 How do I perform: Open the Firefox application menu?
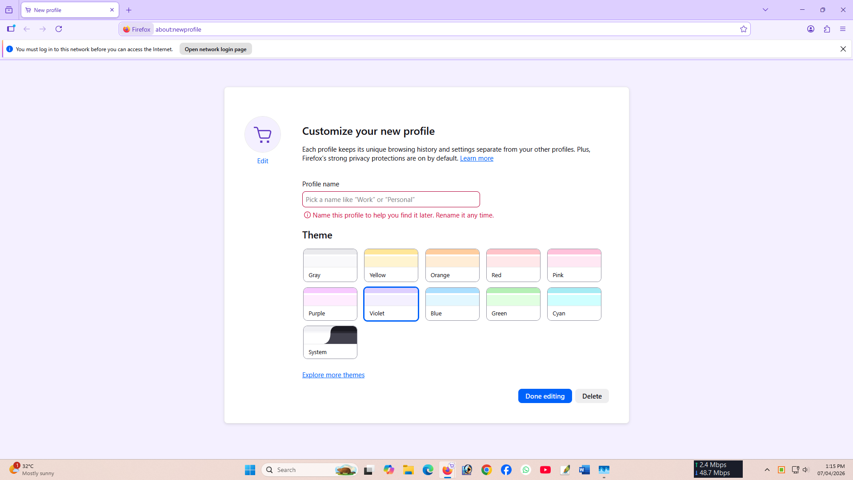click(842, 29)
